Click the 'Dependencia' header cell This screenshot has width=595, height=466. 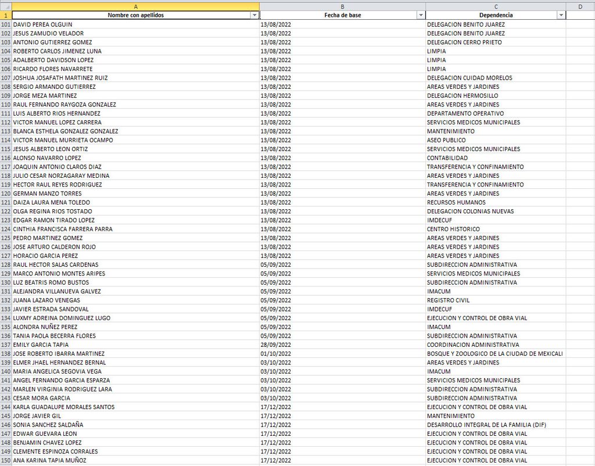coord(496,15)
